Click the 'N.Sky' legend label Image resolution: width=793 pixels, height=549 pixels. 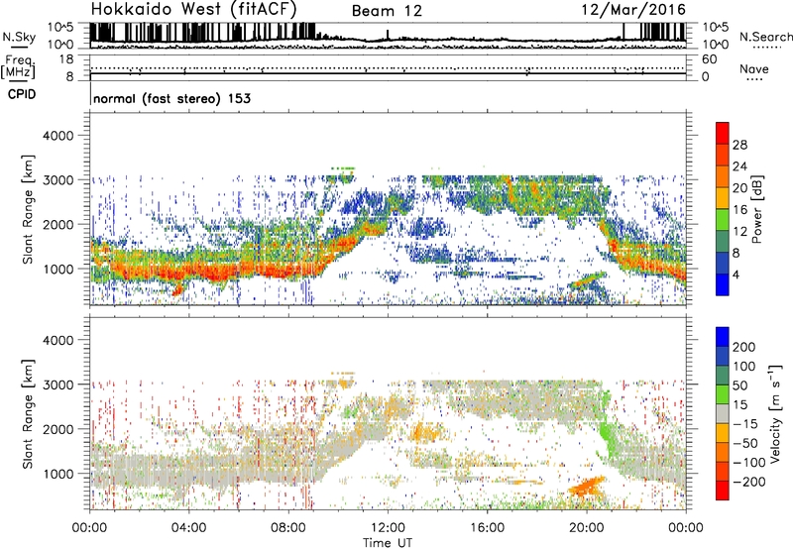(x=19, y=37)
